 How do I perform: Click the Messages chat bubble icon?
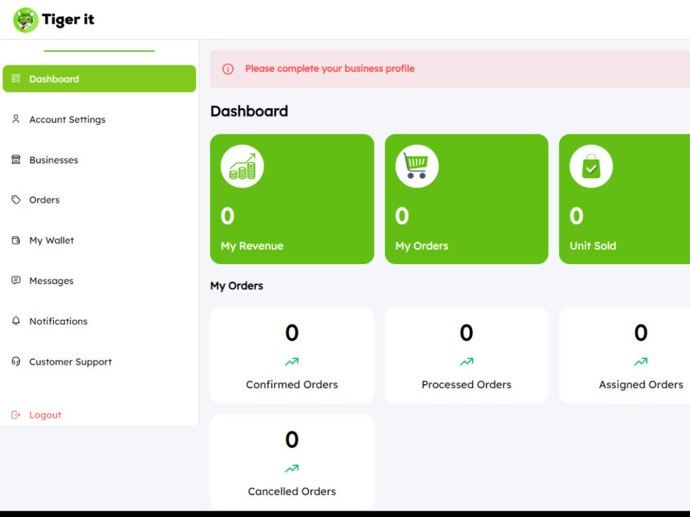click(16, 280)
